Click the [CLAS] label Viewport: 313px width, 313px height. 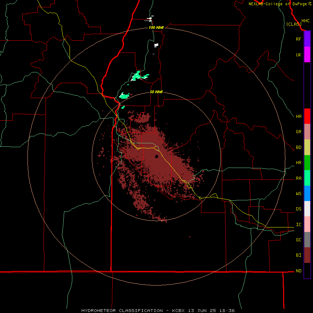pyautogui.click(x=294, y=24)
